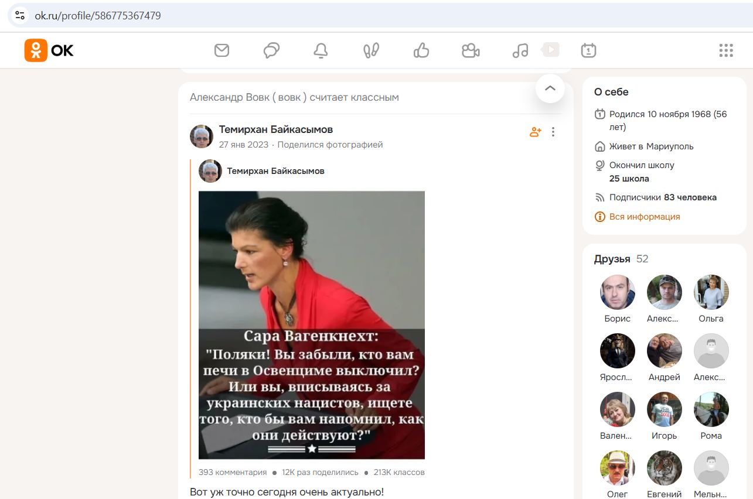Open the discussions chat bubble icon
This screenshot has height=499, width=753.
pyautogui.click(x=271, y=51)
